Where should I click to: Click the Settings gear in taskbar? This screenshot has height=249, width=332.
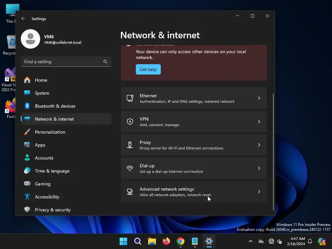(209, 241)
